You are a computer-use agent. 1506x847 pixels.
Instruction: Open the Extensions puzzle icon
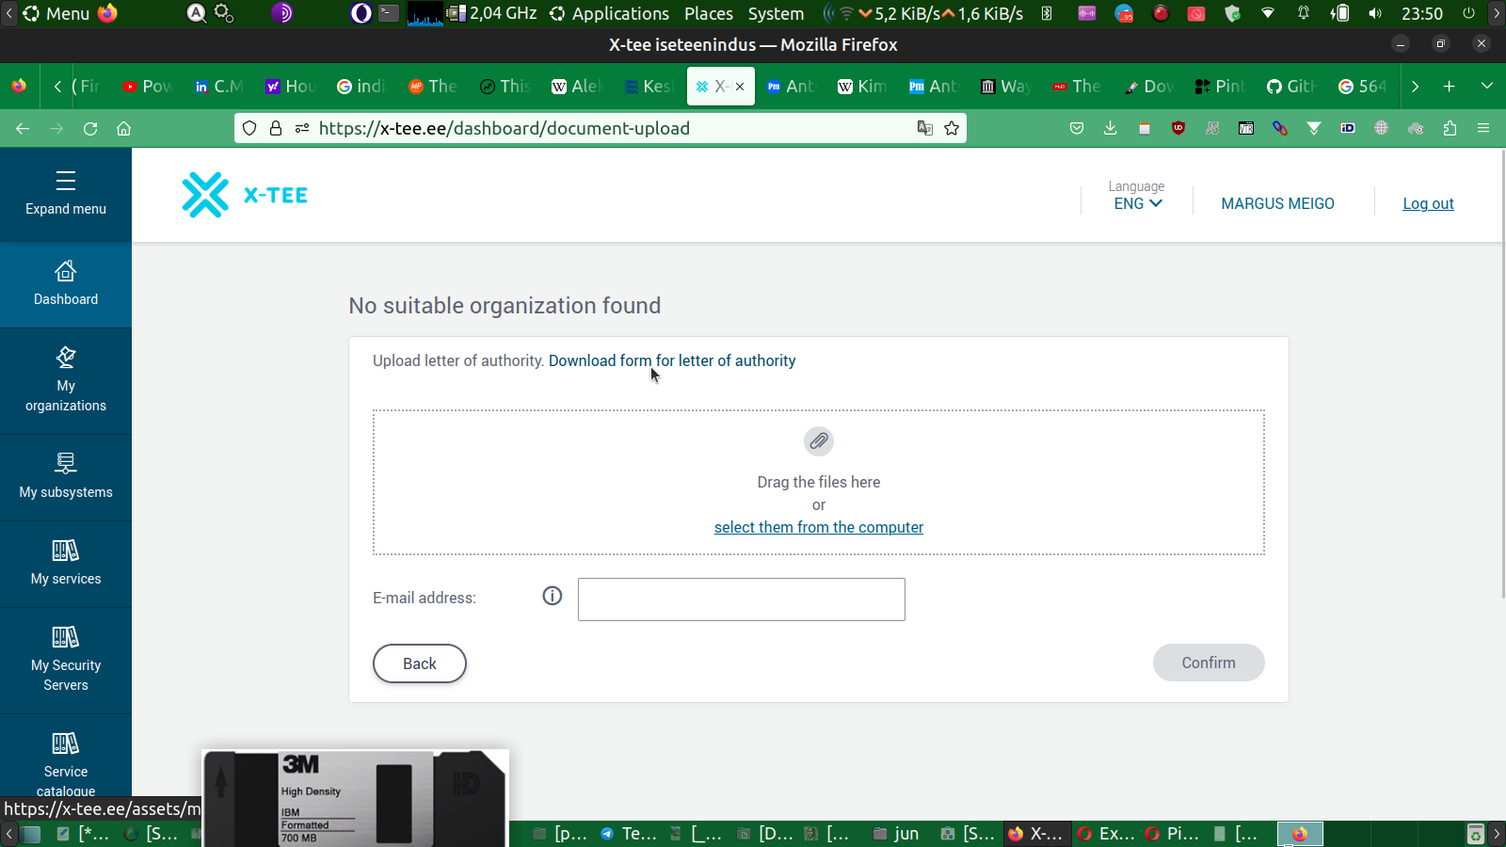[x=1450, y=129]
